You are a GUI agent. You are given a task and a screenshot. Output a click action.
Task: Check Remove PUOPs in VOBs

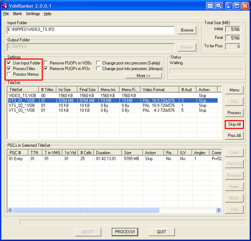point(46,63)
